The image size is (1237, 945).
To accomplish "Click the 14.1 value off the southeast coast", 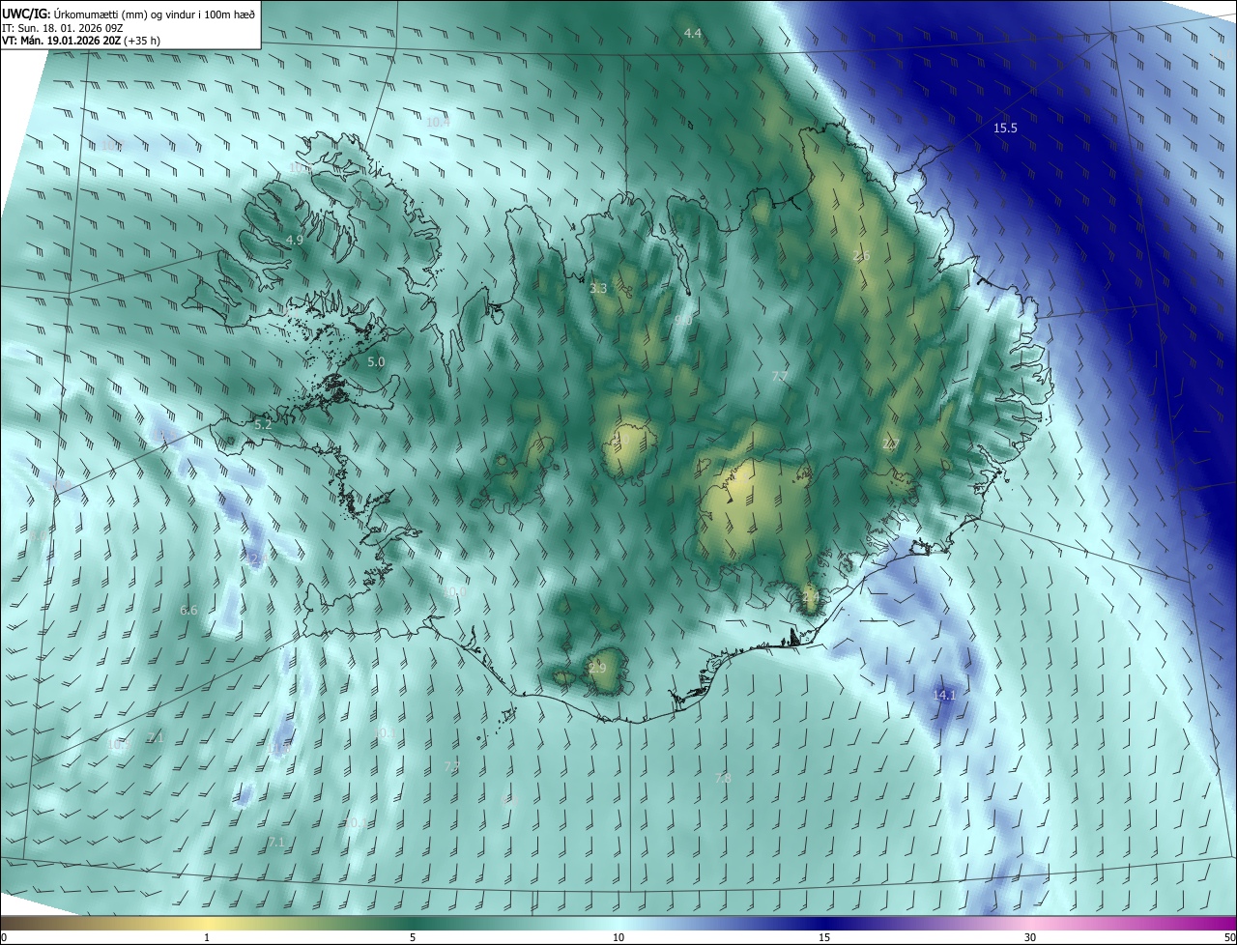I will point(943,696).
